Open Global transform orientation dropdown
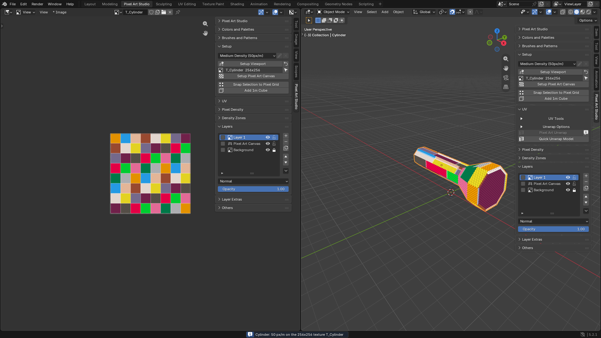This screenshot has width=601, height=338. click(x=424, y=12)
